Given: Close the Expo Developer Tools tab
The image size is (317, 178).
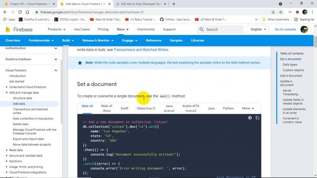Looking at the screenshot, I should point(165,4).
